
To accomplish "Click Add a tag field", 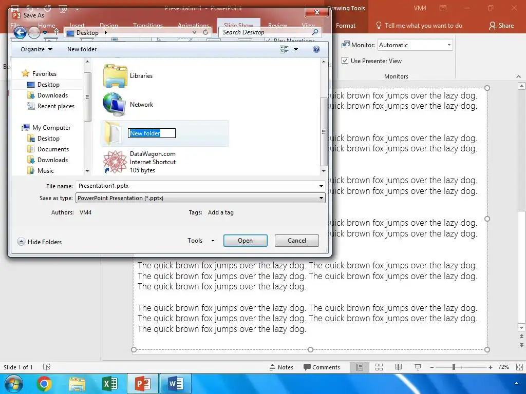I will (x=221, y=212).
